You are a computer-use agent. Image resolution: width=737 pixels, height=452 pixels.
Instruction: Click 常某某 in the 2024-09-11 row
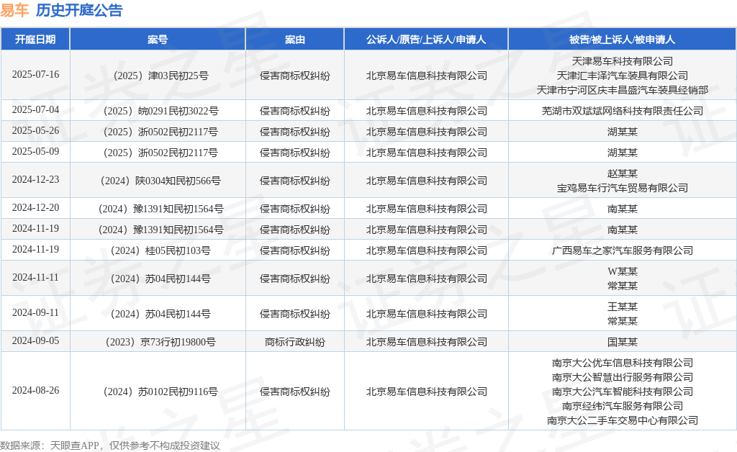click(623, 322)
